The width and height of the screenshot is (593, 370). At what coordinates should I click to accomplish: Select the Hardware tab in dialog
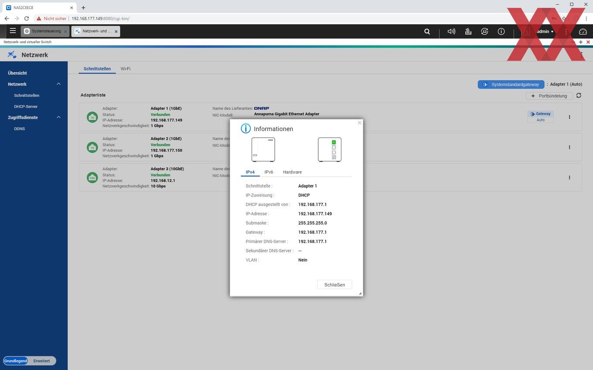tap(292, 172)
